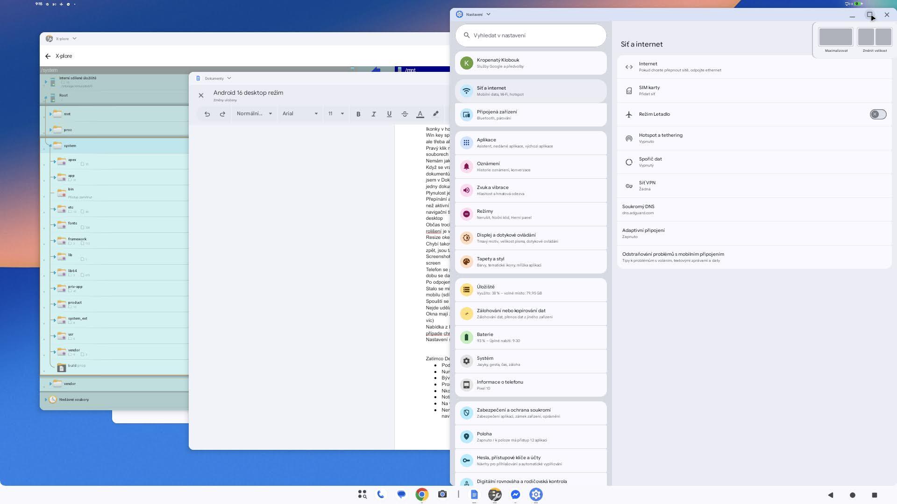Open Kropenatý Klobouk account entry

(531, 63)
